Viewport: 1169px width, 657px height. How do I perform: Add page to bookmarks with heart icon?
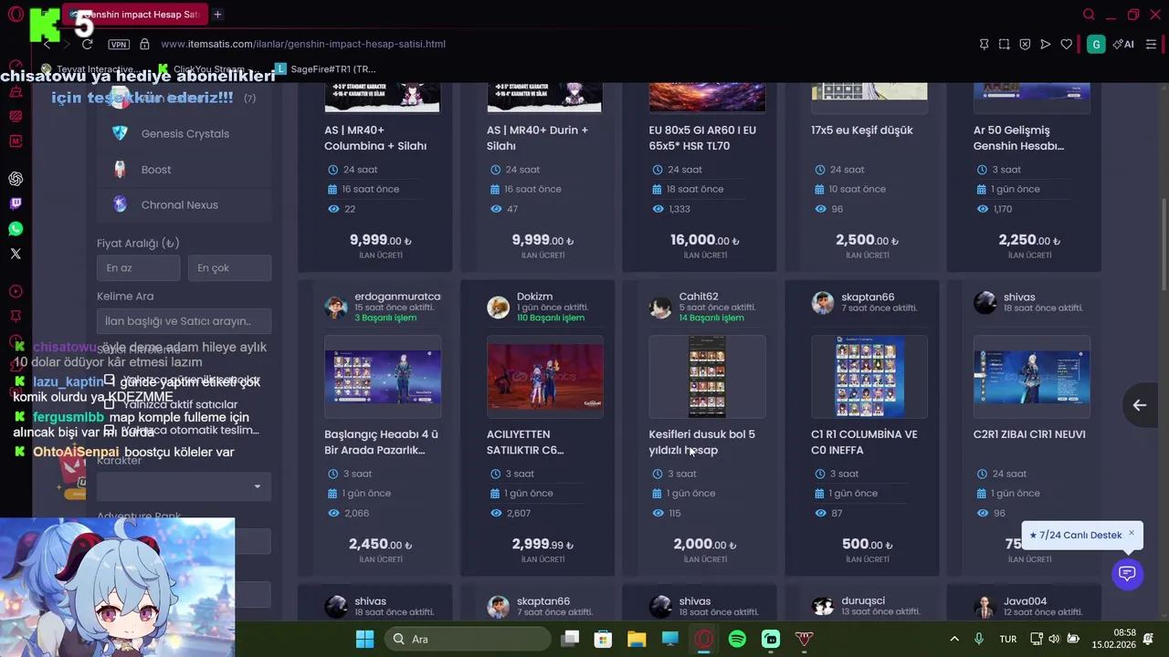[1066, 44]
